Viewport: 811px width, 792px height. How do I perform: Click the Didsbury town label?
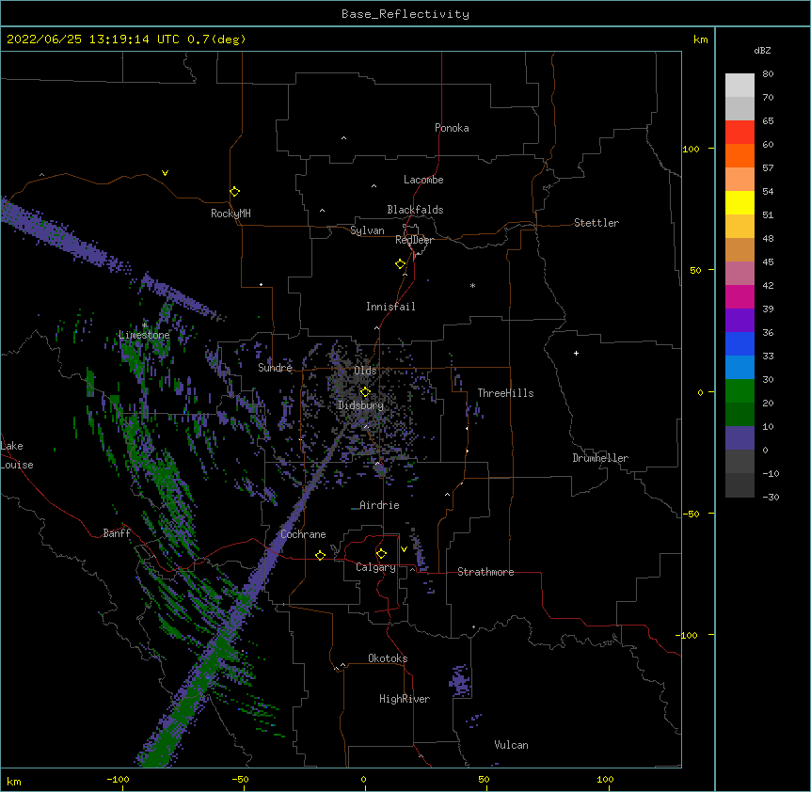(x=360, y=405)
